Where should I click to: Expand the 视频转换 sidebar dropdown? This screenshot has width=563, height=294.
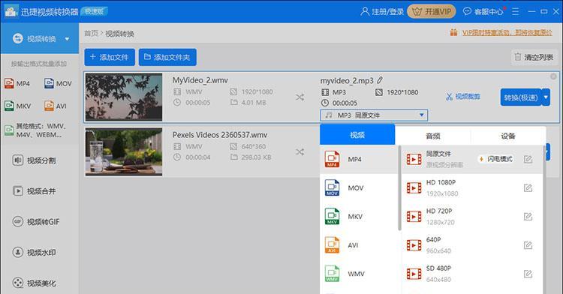67,39
